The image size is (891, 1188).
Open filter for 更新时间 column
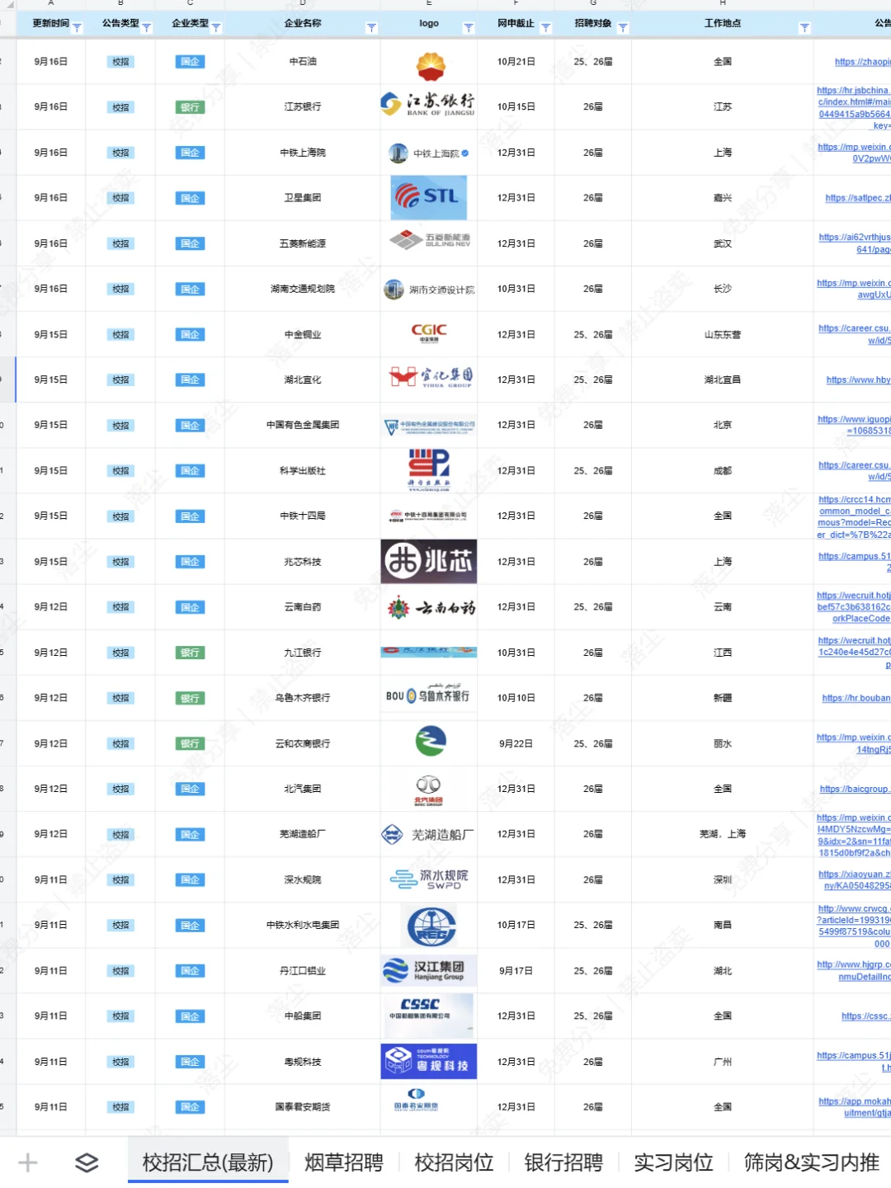coord(77,28)
